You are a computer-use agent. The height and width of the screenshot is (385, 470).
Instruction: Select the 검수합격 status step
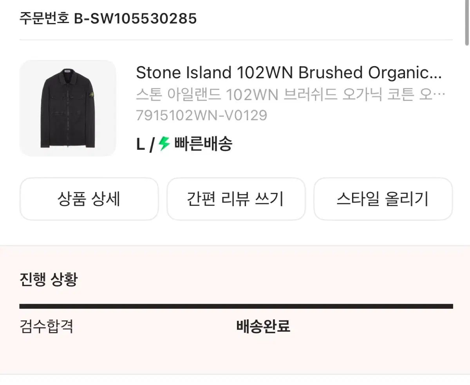[x=46, y=326]
